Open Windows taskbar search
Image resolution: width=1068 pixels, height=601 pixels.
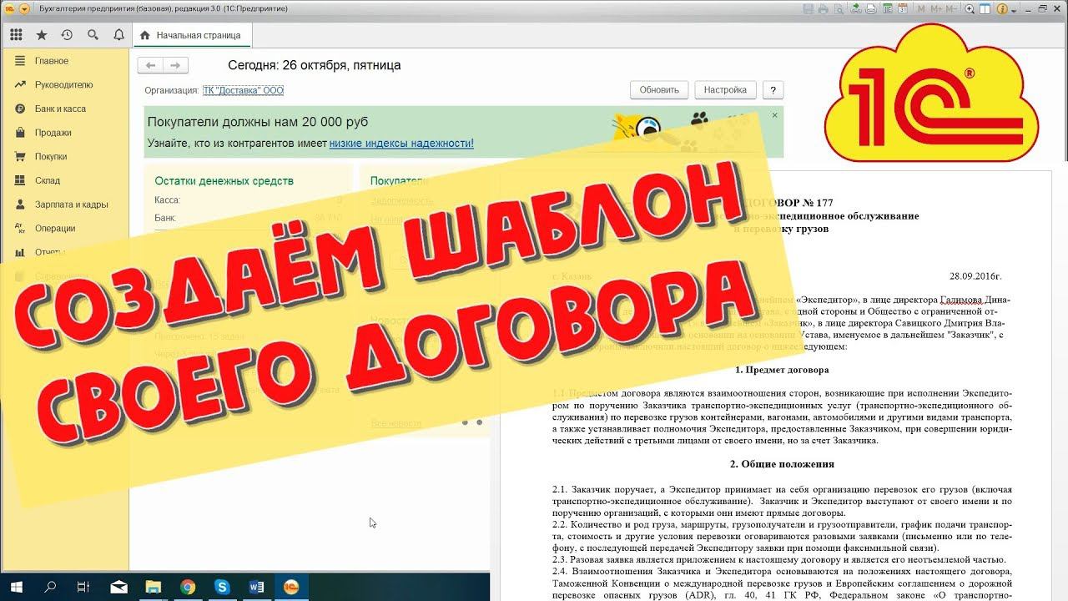50,587
